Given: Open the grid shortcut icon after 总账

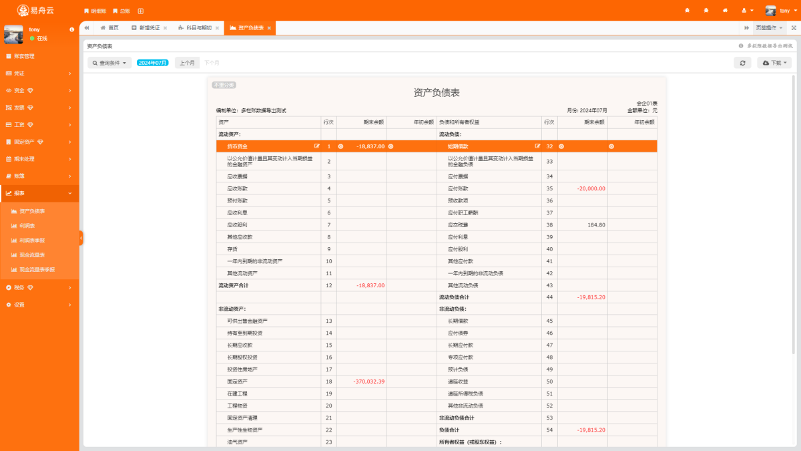Looking at the screenshot, I should pos(140,11).
